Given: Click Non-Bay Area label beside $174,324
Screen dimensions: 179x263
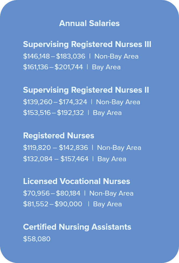Looking at the screenshot, I should [x=118, y=102].
